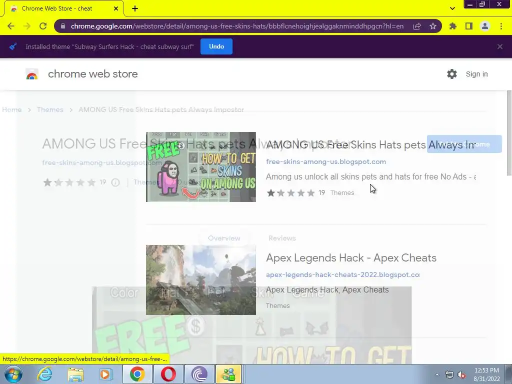Open Apex Legends Hack - Apex Cheats title
The height and width of the screenshot is (384, 512).
[x=351, y=258]
